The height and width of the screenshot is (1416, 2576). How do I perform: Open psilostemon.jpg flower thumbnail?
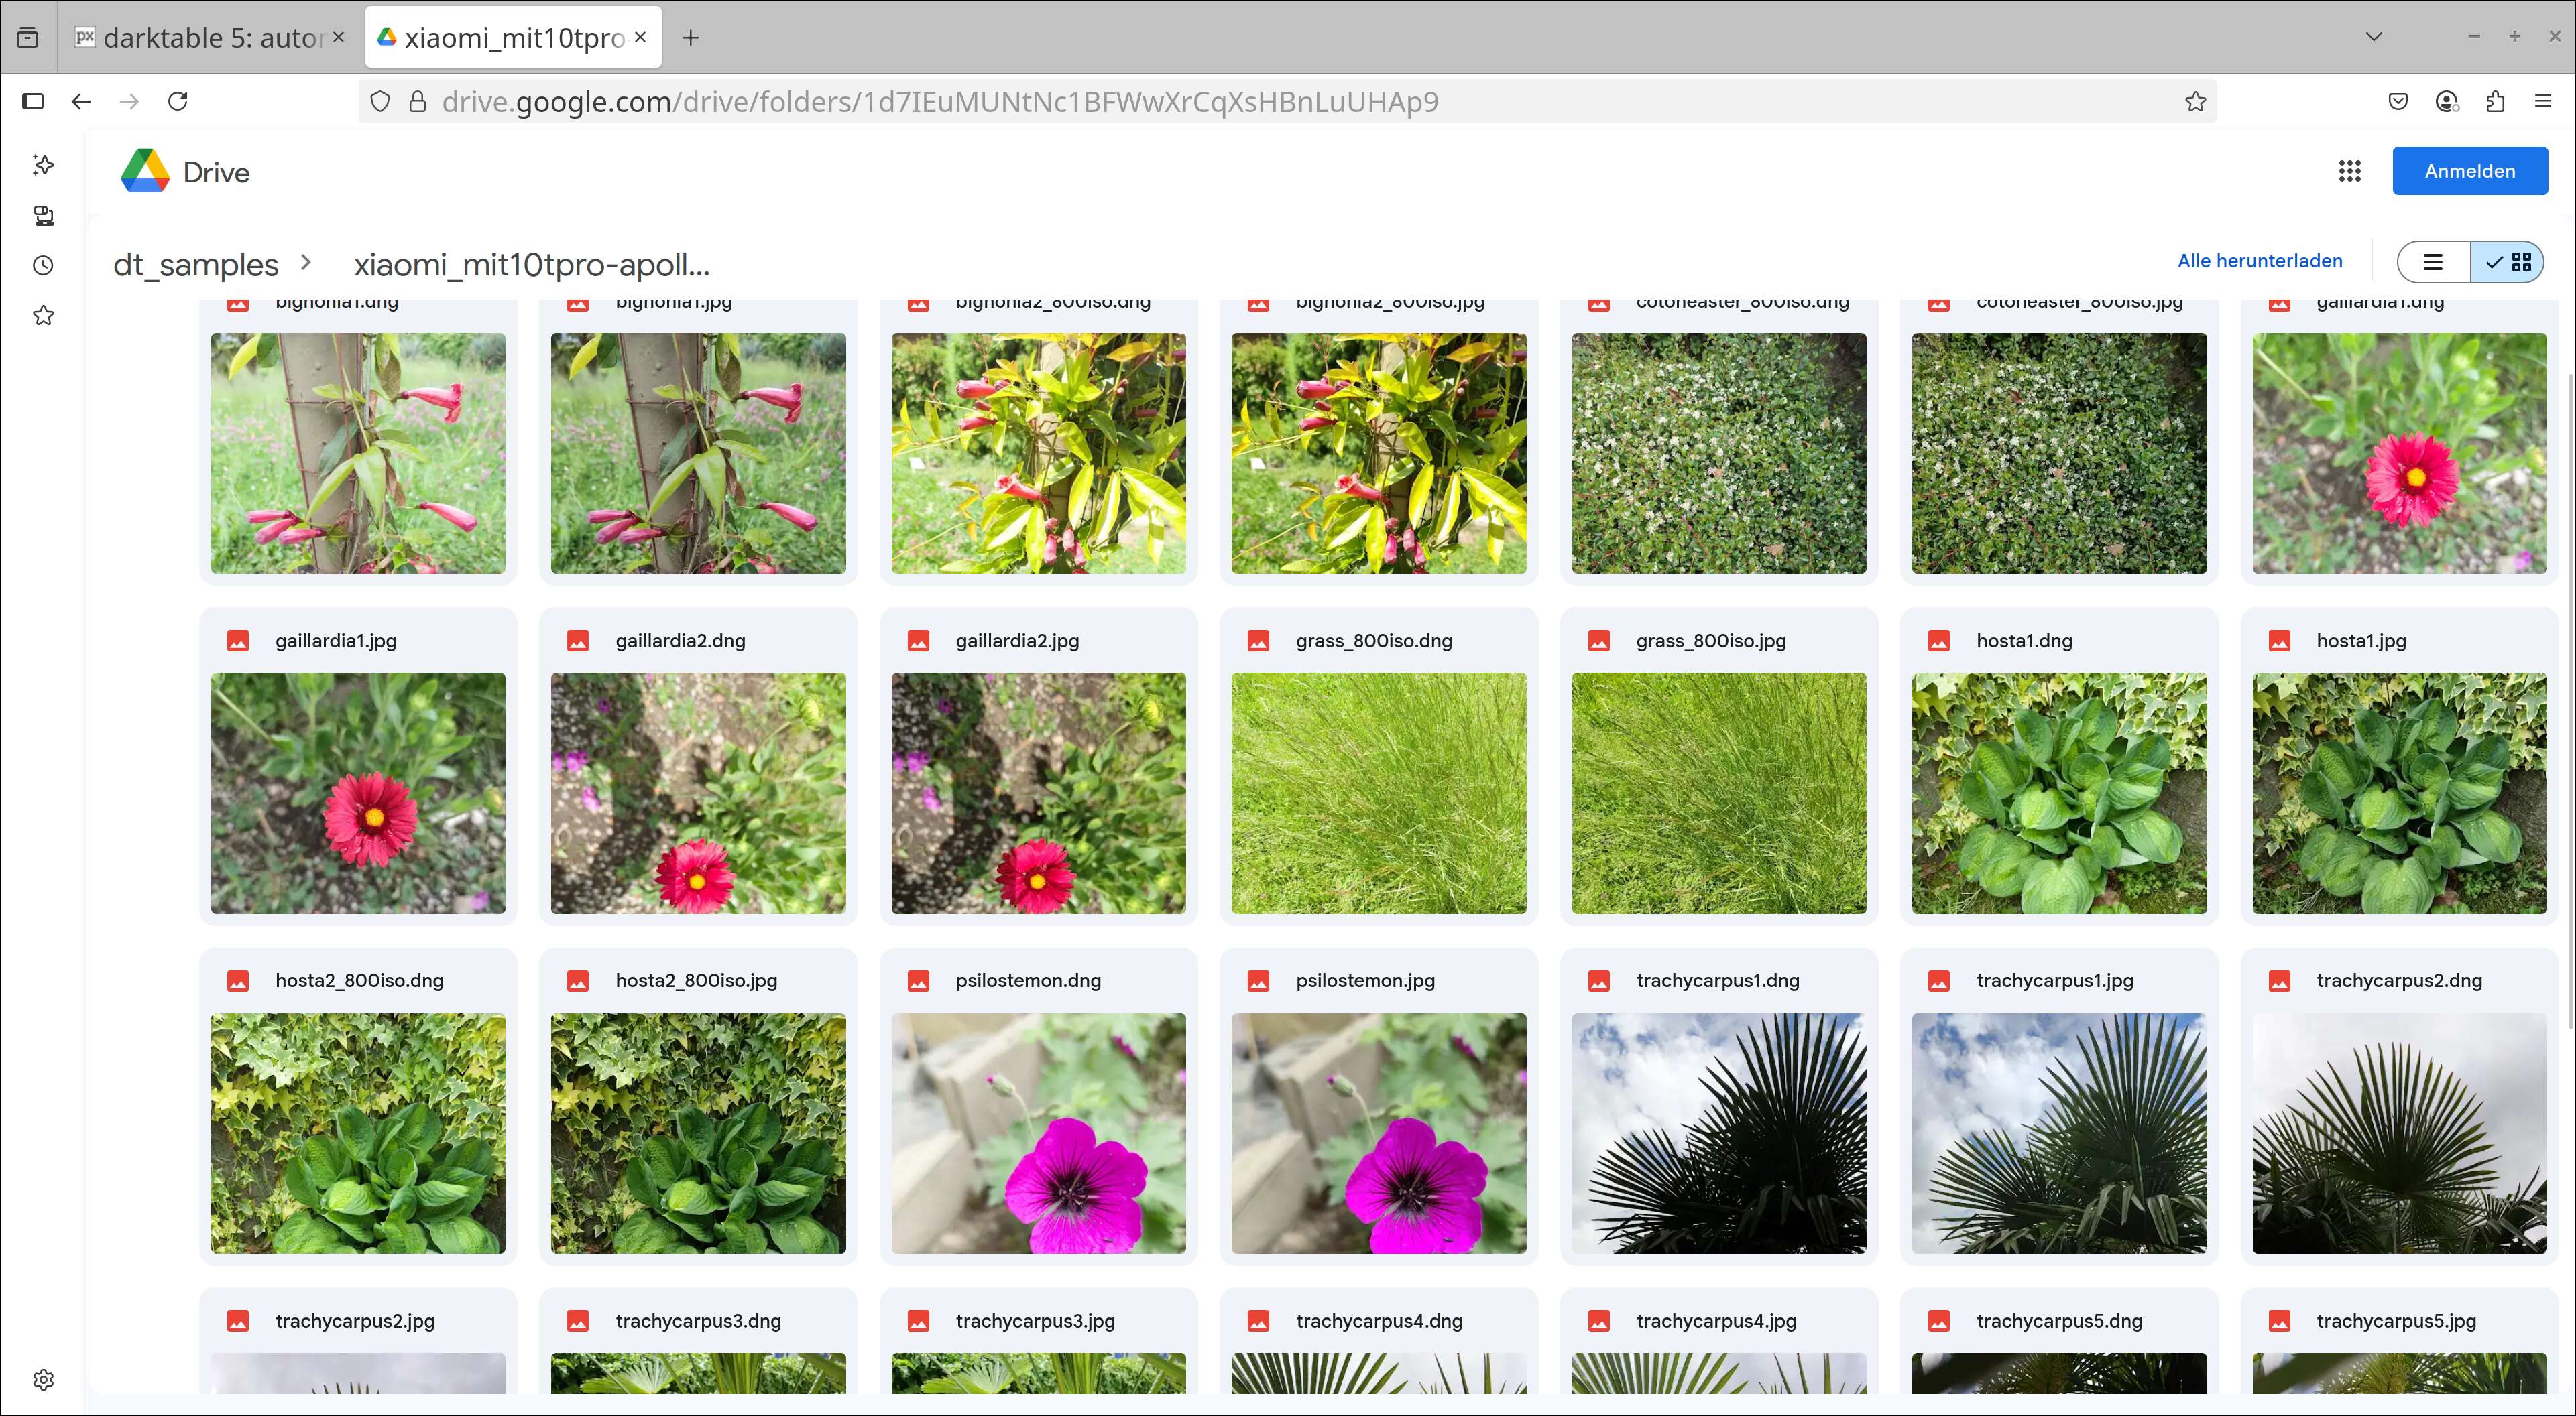(x=1379, y=1133)
